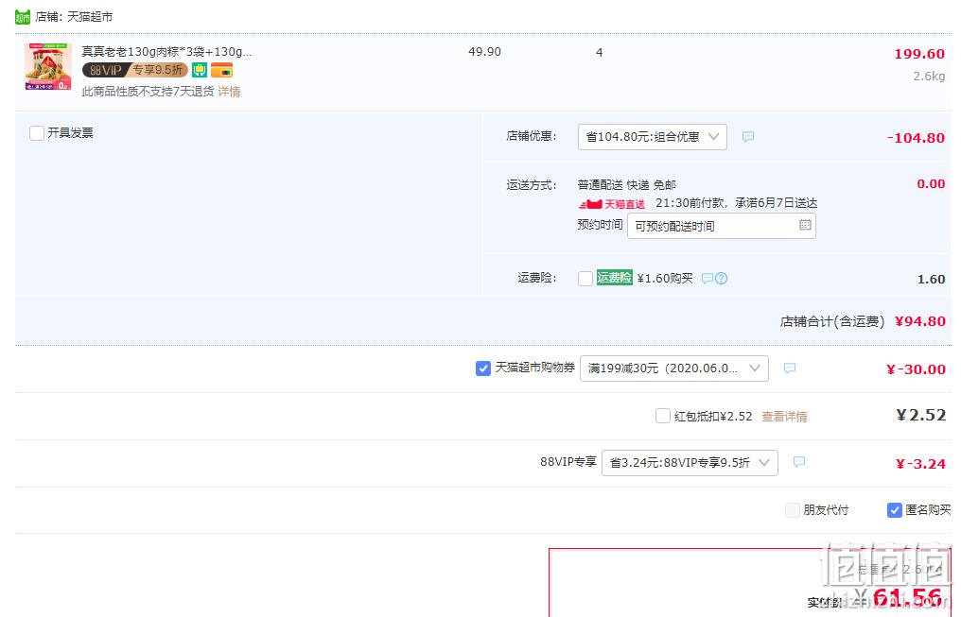
Task: Click message icon beside coupon dropdown
Action: [x=790, y=368]
